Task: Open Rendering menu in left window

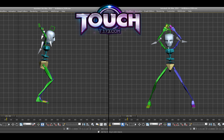Action: point(34,11)
